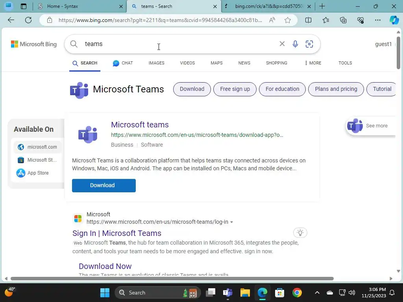Click the Tutorial pill
The width and height of the screenshot is (403, 302).
pyautogui.click(x=382, y=89)
